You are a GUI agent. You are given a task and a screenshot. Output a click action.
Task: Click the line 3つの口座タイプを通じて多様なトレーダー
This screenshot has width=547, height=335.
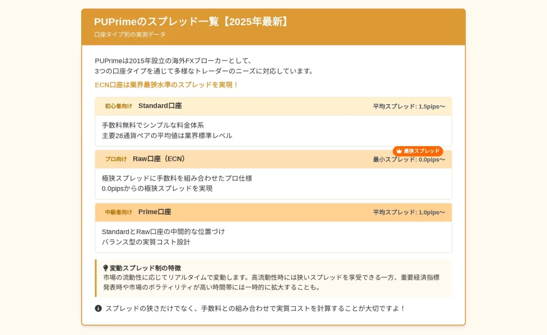tap(204, 71)
